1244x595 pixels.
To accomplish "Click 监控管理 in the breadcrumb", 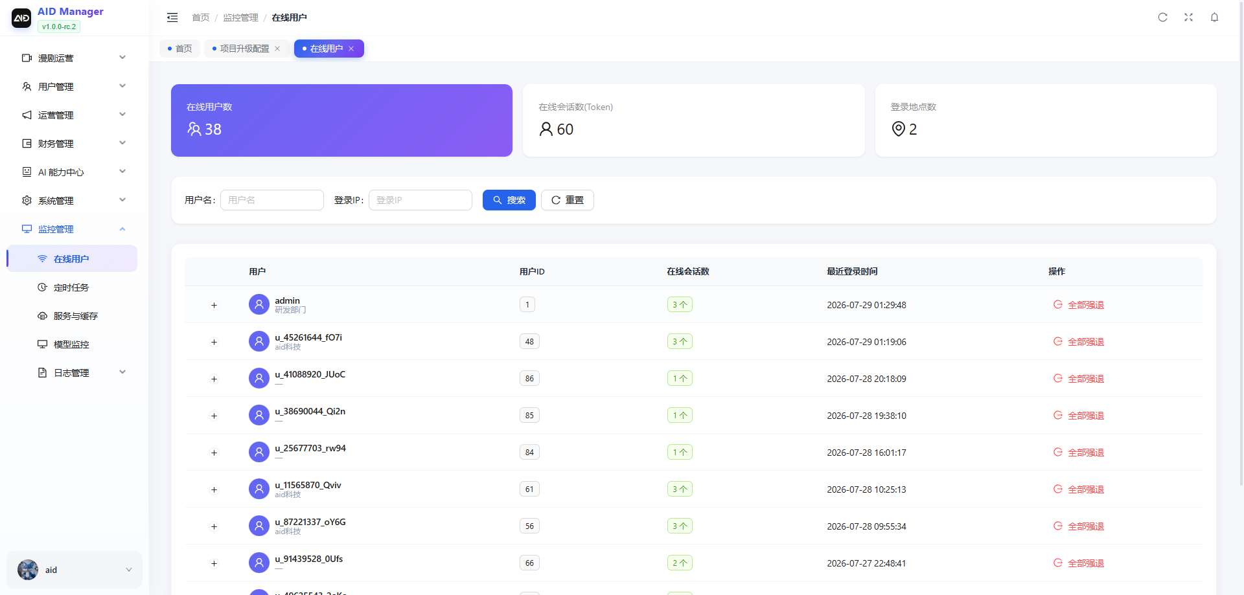I will [240, 17].
